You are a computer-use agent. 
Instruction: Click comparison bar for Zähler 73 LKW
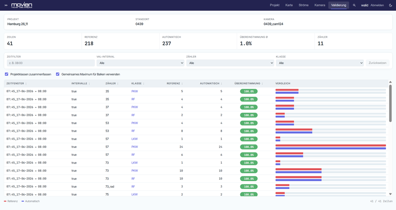(331, 163)
